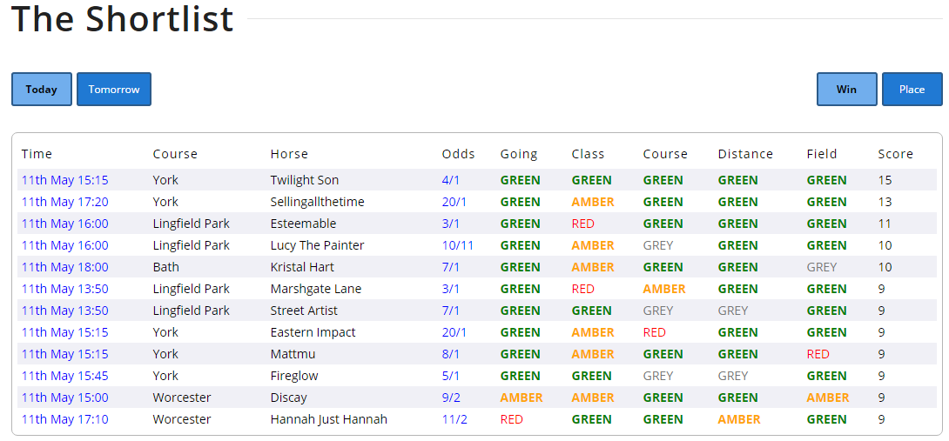Open the 9/2 odds for Discay
This screenshot has height=441, width=949.
coord(451,398)
